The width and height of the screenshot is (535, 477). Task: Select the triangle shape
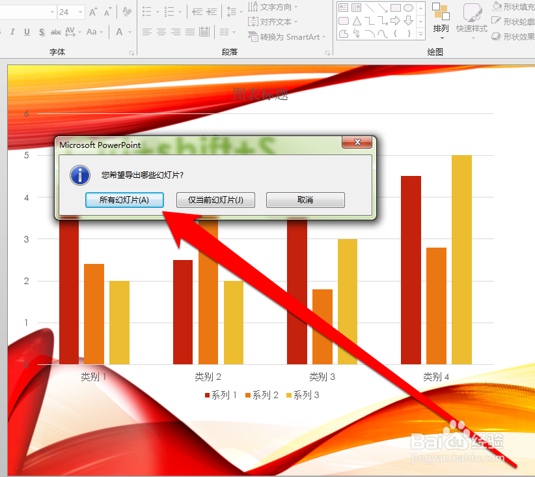(357, 21)
